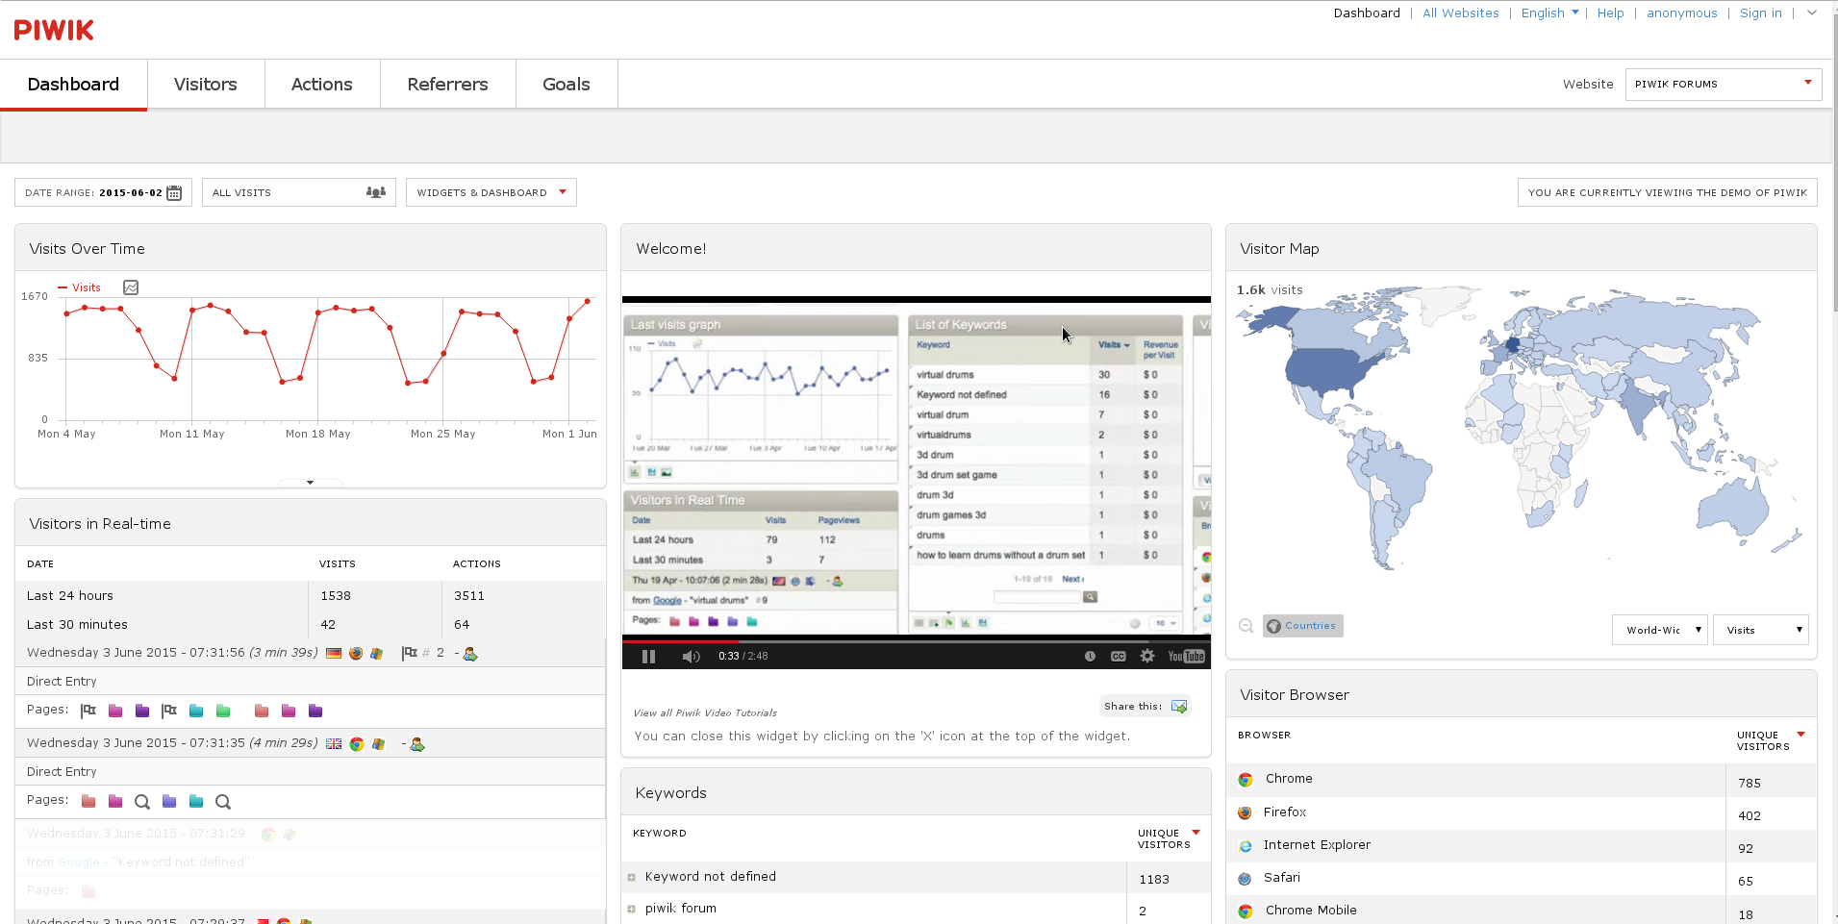The height and width of the screenshot is (924, 1838).
Task: Click Chrome icon in the 07:31:35 visit row
Action: tap(357, 744)
